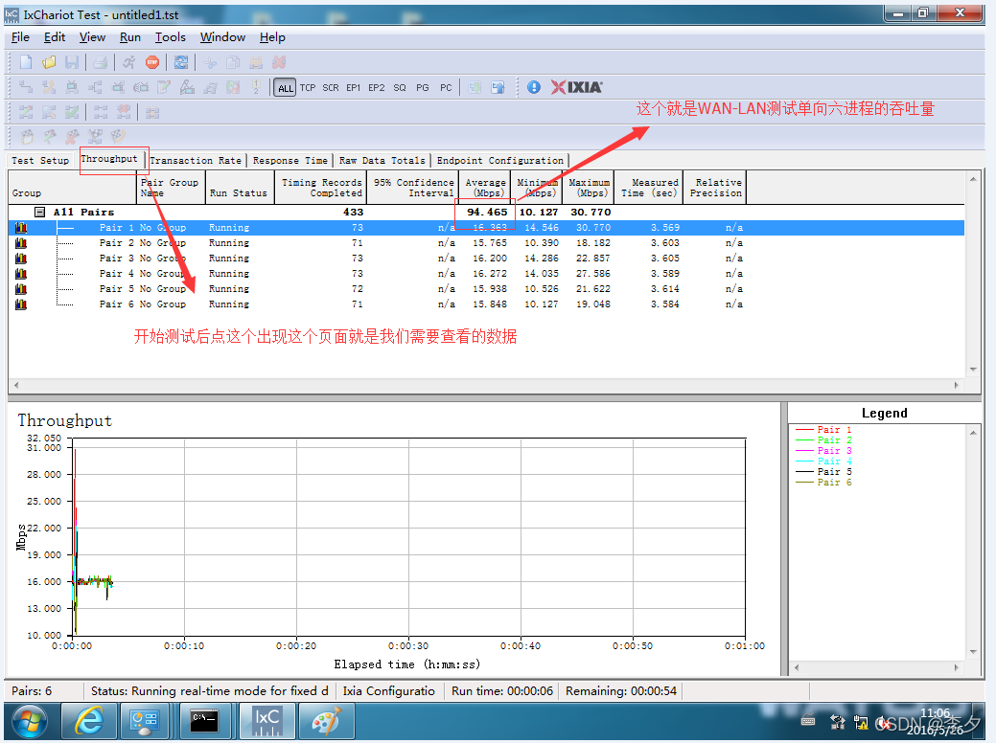Click the Add Pair icon
996x743 pixels.
coord(26,87)
